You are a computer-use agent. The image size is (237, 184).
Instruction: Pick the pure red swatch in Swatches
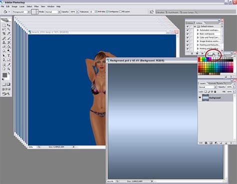coord(199,59)
